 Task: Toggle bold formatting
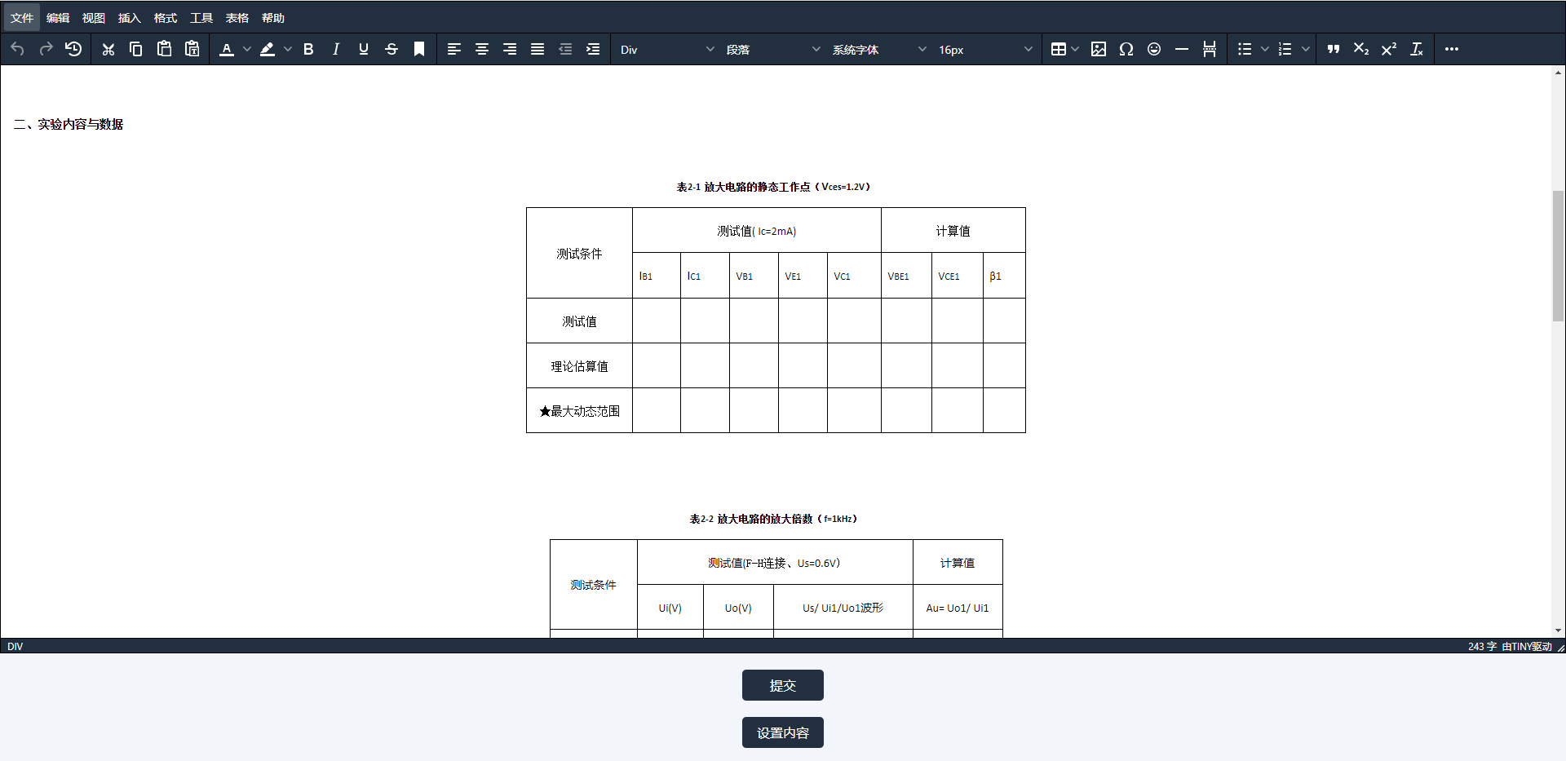pyautogui.click(x=307, y=49)
